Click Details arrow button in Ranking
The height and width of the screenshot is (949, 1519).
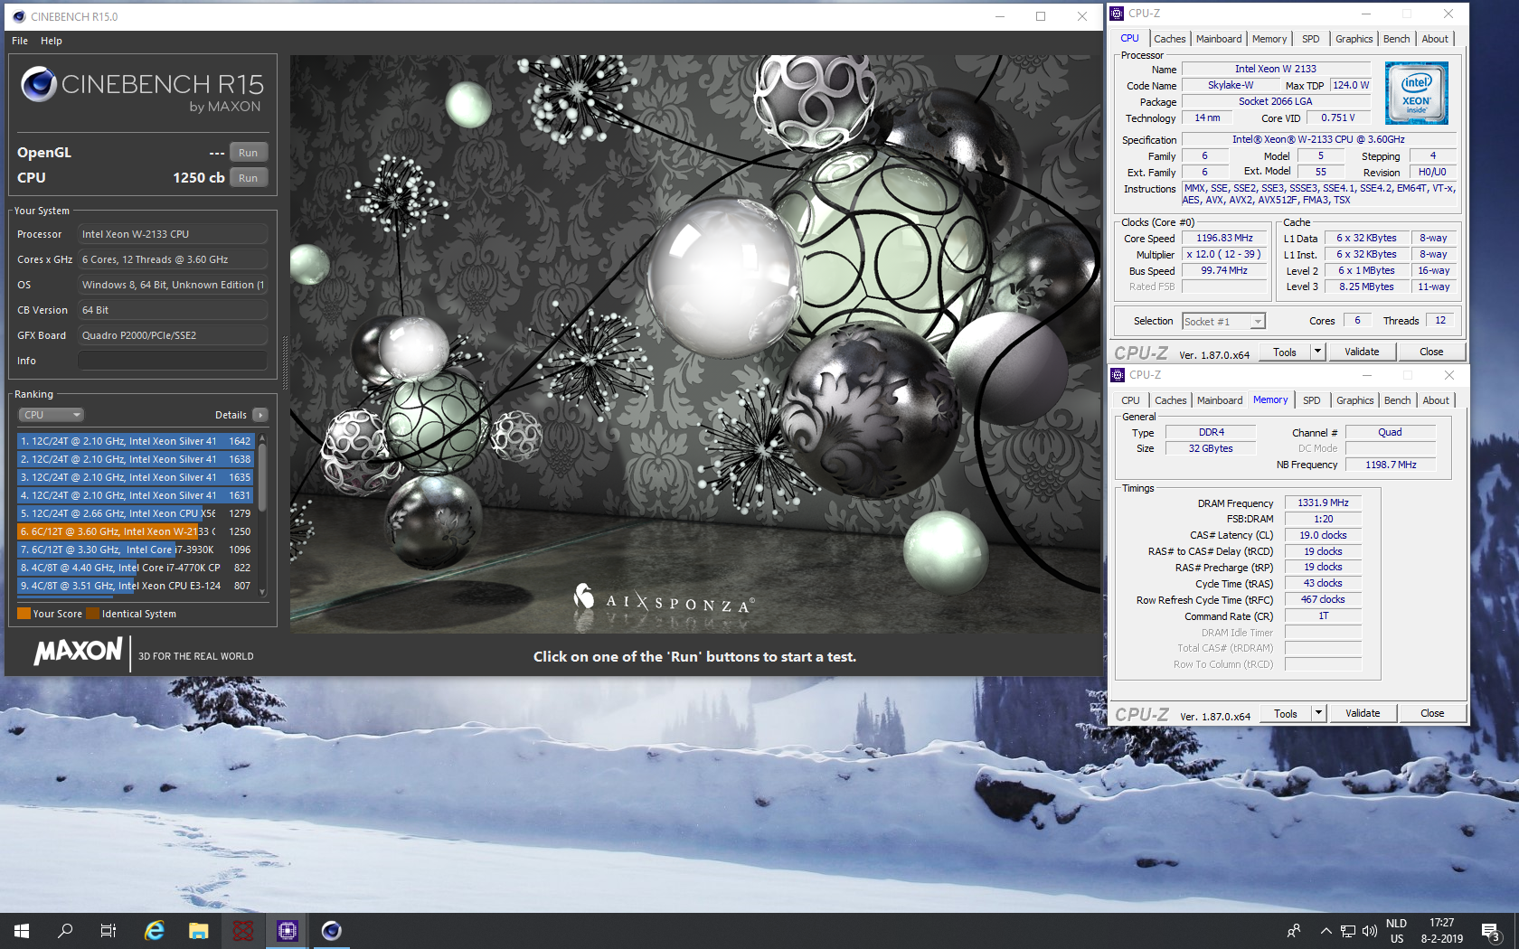coord(260,415)
